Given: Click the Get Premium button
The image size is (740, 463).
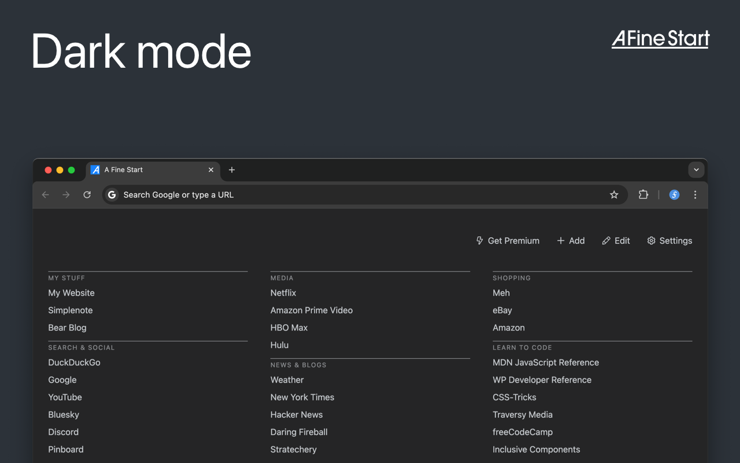Looking at the screenshot, I should (x=508, y=241).
